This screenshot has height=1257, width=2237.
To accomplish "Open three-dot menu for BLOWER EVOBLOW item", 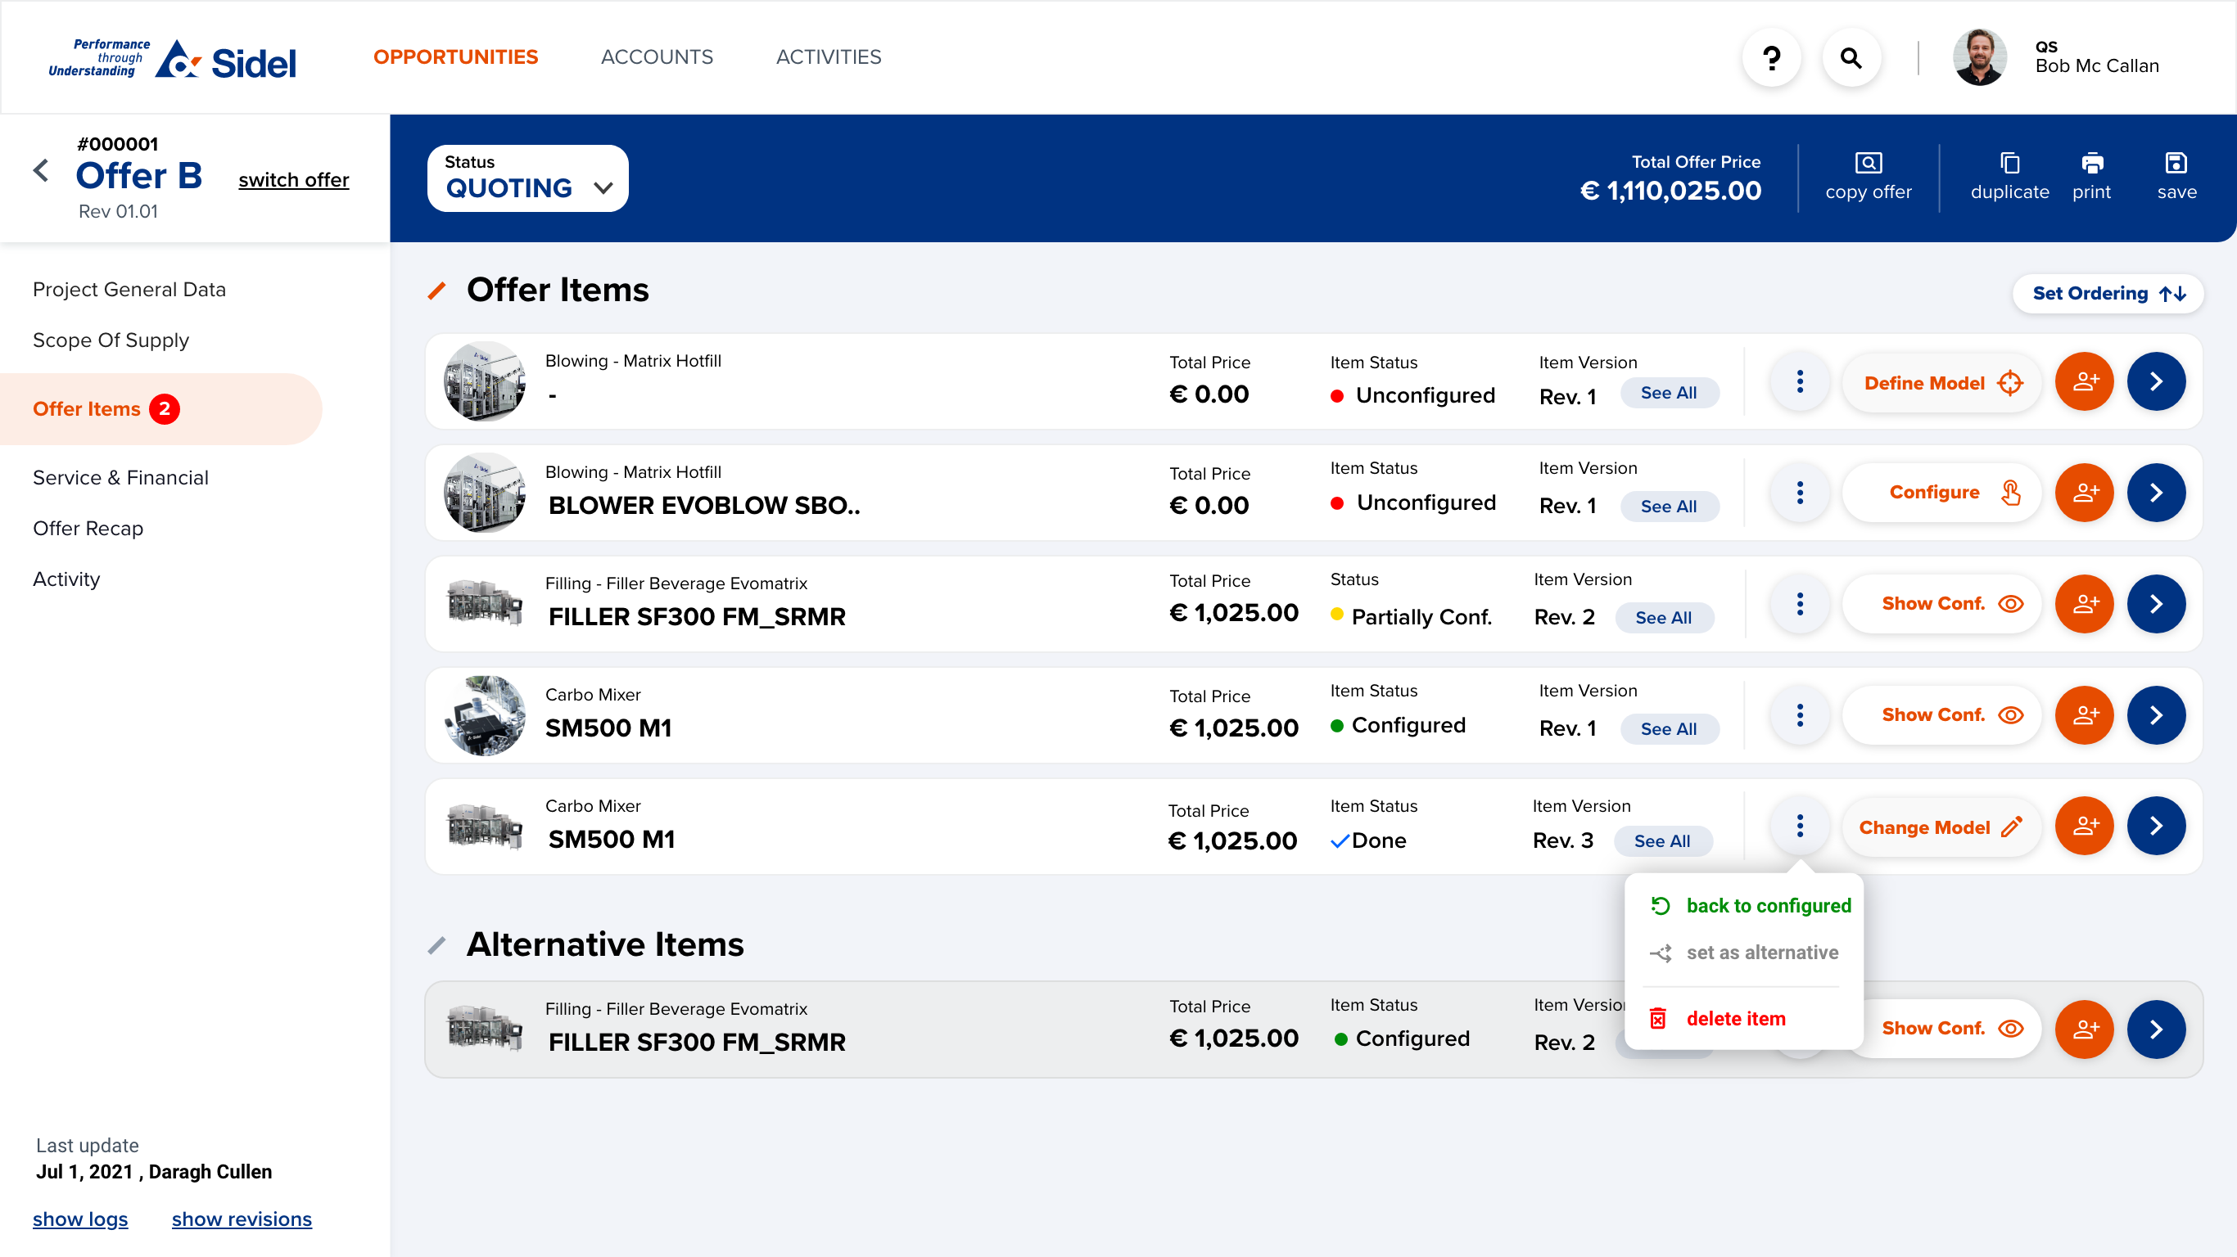I will point(1799,492).
